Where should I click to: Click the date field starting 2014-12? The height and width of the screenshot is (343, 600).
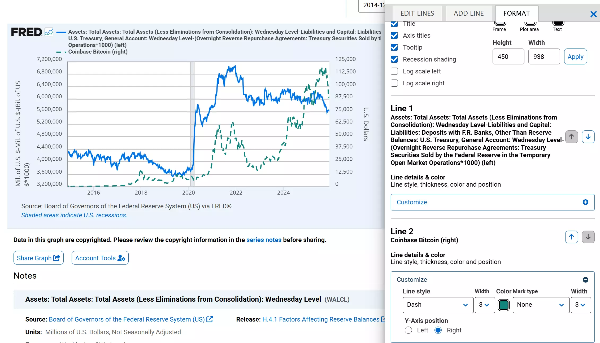point(372,6)
